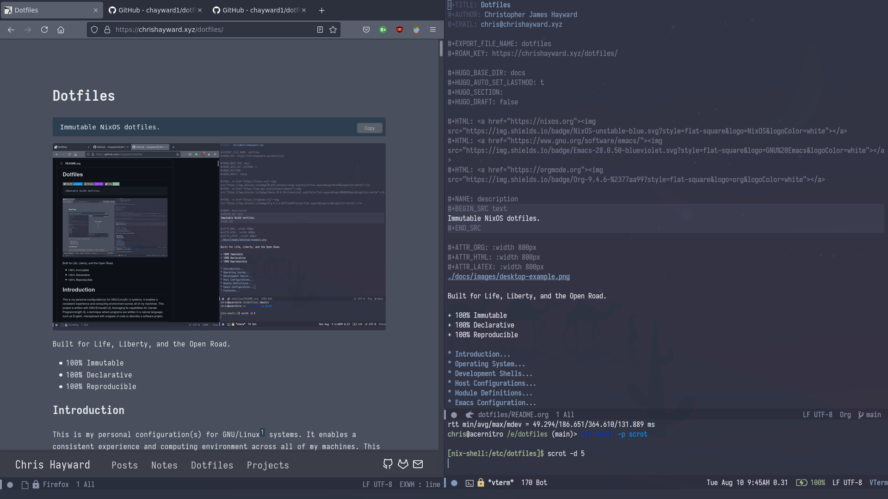This screenshot has width=888, height=499.
Task: Click the GitHub profile icon in page footer
Action: 388,464
